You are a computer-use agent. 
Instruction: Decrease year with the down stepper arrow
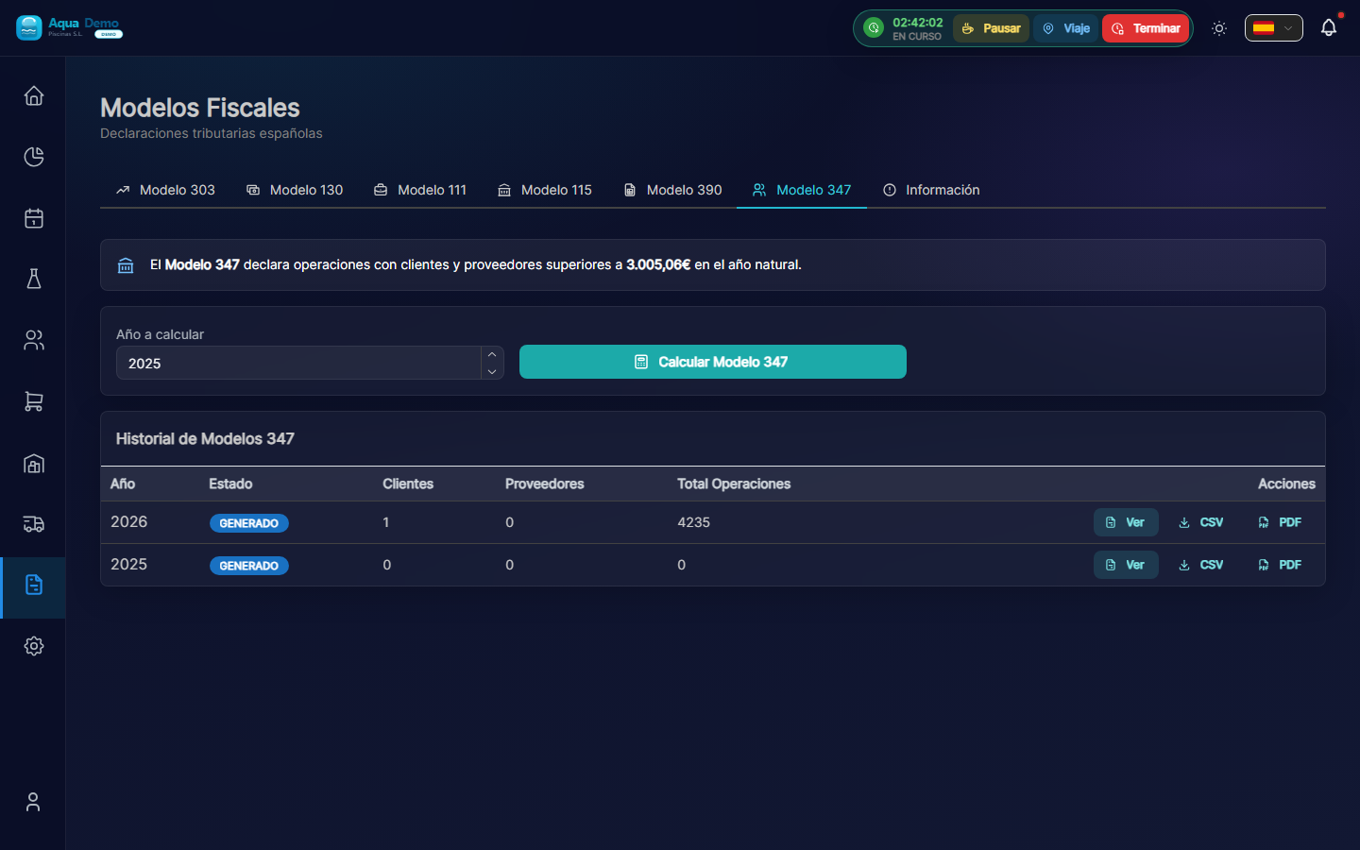492,371
